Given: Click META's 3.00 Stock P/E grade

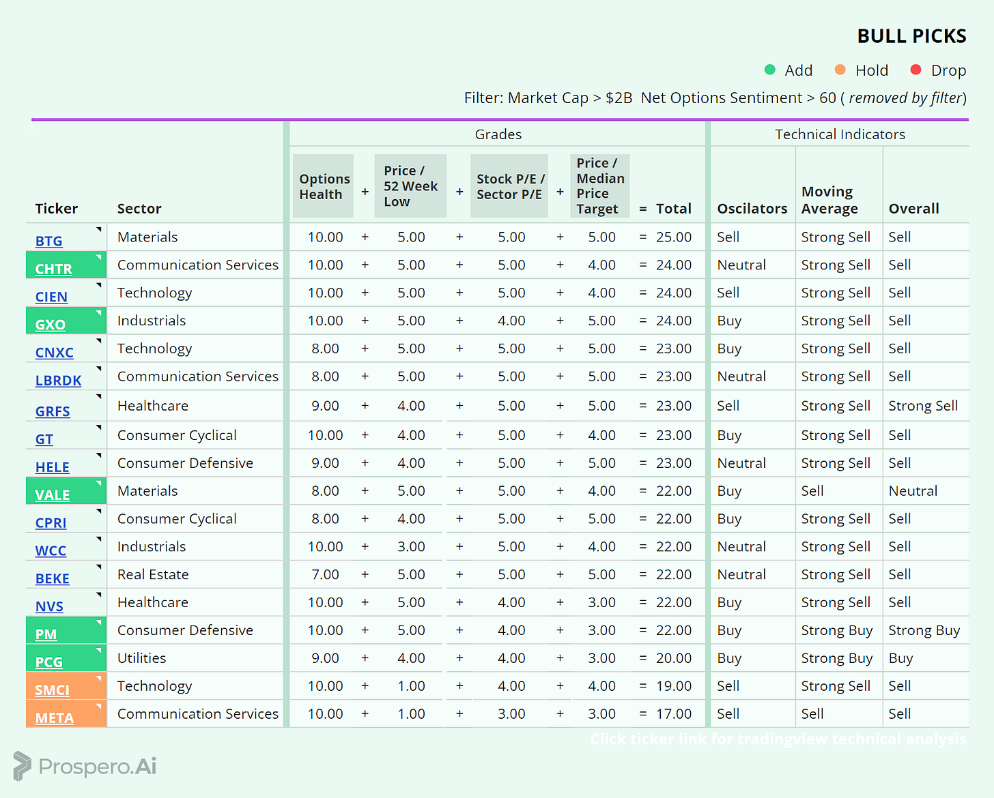Looking at the screenshot, I should [511, 714].
